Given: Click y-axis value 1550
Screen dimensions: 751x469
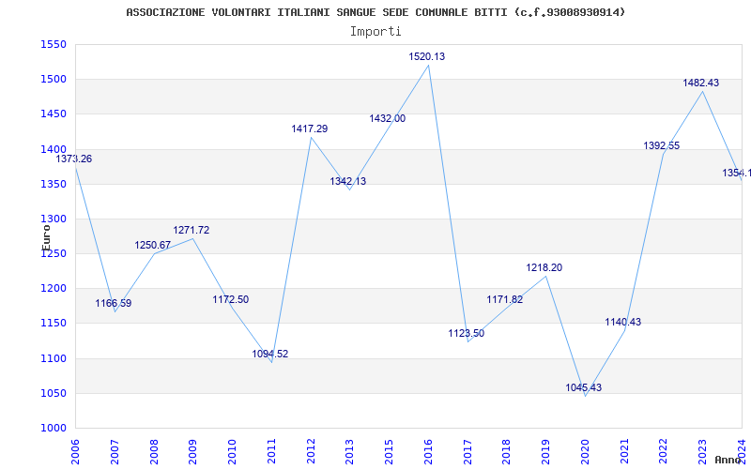Looking at the screenshot, I should 54,44.
